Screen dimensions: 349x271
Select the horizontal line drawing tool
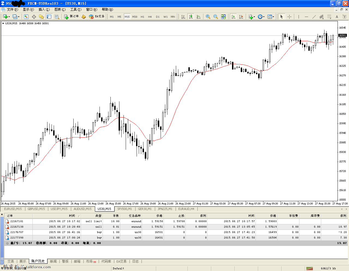(x=306, y=17)
